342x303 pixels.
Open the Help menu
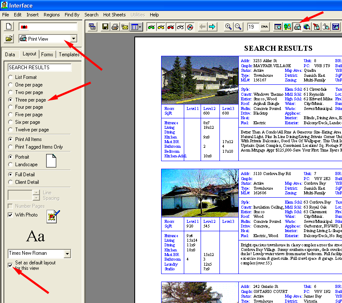click(154, 15)
